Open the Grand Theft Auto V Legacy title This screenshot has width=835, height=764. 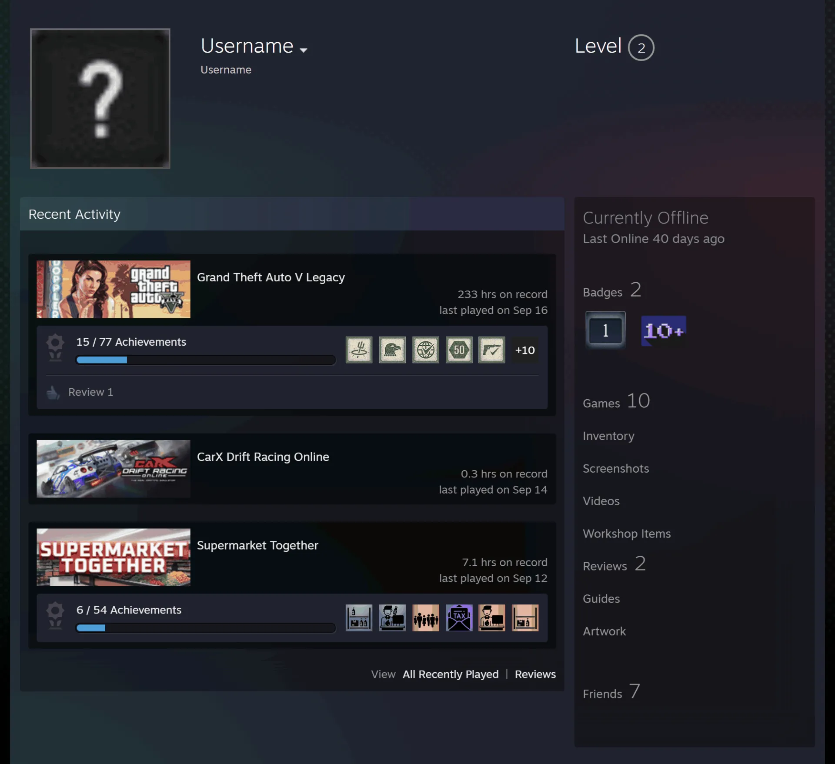coord(271,277)
